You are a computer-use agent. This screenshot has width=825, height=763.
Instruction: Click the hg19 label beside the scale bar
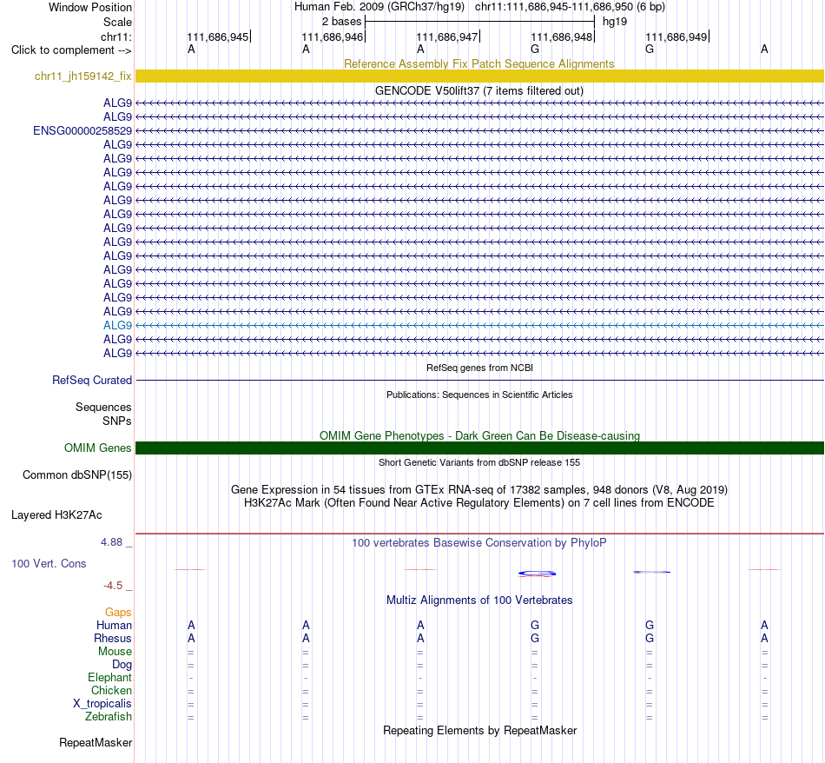point(615,22)
